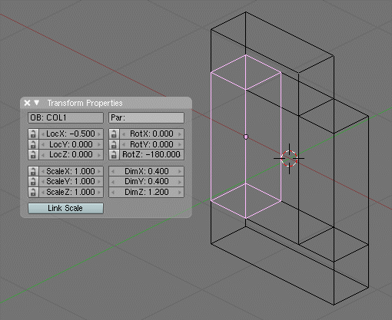Close the Transform Properties panel
Viewport: 392px width, 320px height.
tap(27, 103)
